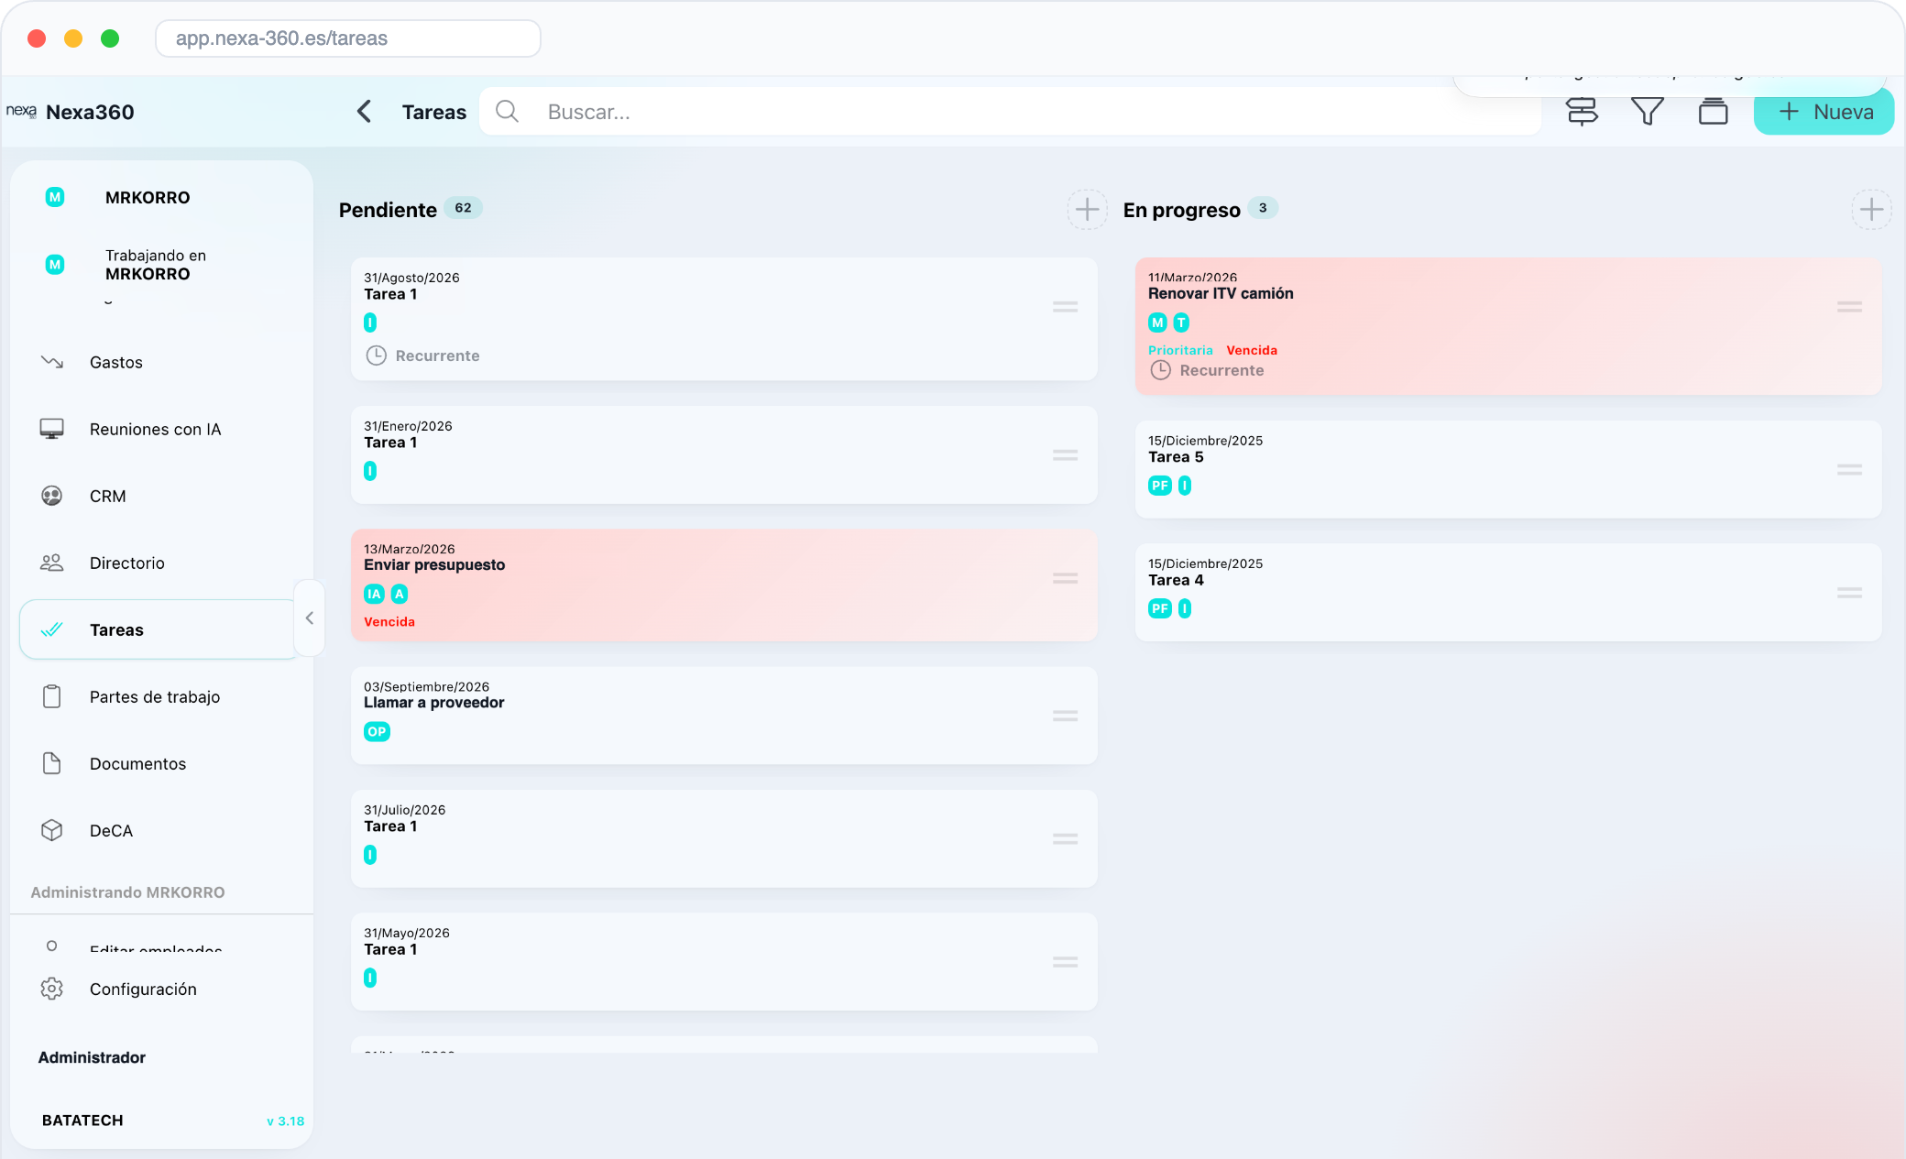Click the Configuración gear icon
1906x1159 pixels.
tap(52, 989)
